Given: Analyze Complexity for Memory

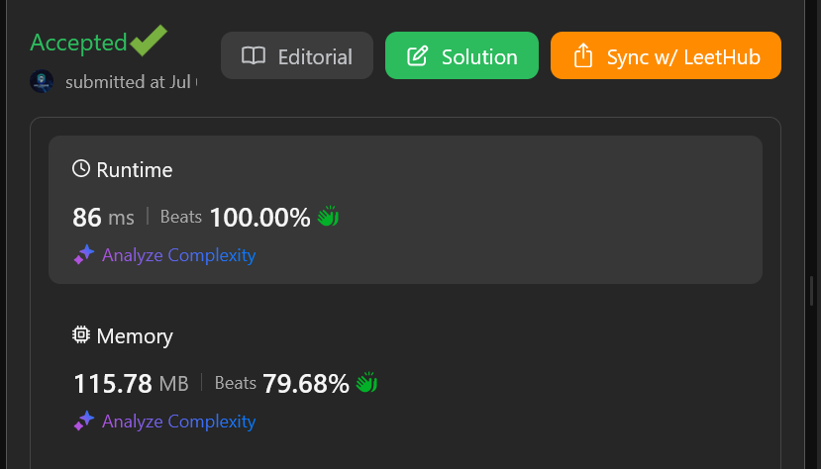Looking at the screenshot, I should 178,422.
